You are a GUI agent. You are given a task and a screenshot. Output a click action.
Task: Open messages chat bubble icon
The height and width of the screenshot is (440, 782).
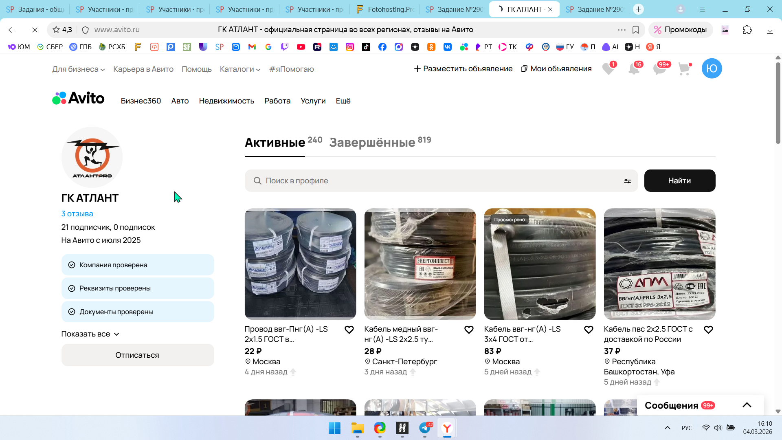click(x=659, y=69)
